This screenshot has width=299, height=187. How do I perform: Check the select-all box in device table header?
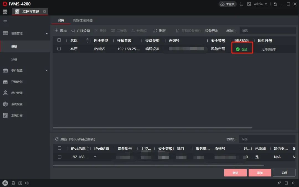(59, 40)
